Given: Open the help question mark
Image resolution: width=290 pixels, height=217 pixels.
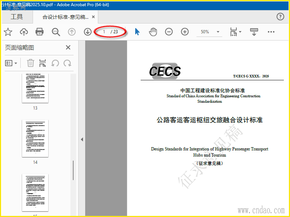Looking at the screenshot, I should click(280, 17).
